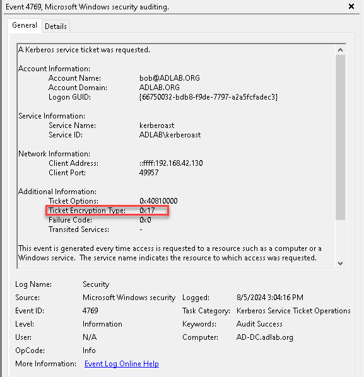Image resolution: width=364 pixels, height=377 pixels.
Task: Click the Ticket Options value 0x40810000
Action: 158,200
